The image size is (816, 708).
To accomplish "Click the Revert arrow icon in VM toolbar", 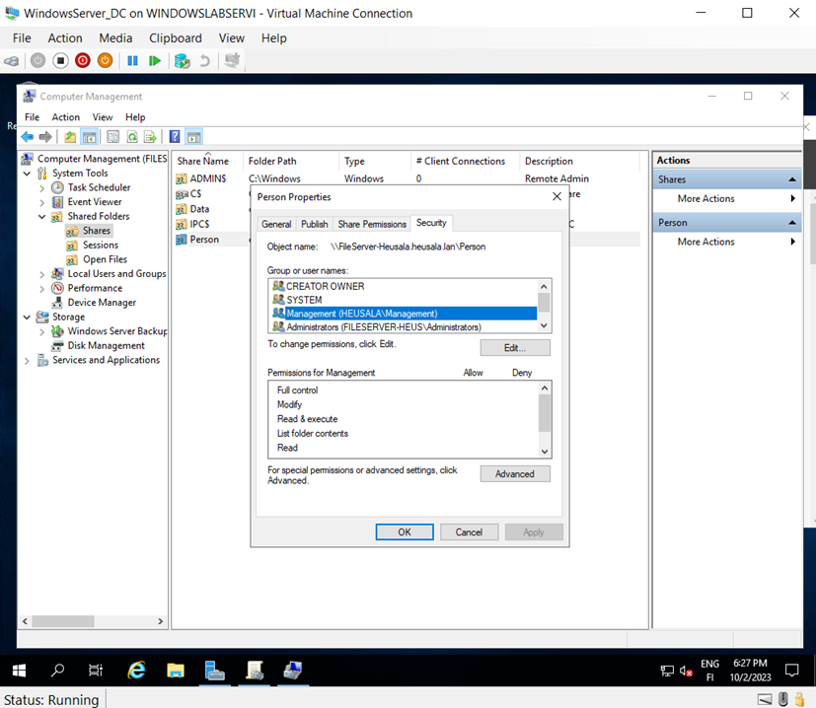I will 205,60.
